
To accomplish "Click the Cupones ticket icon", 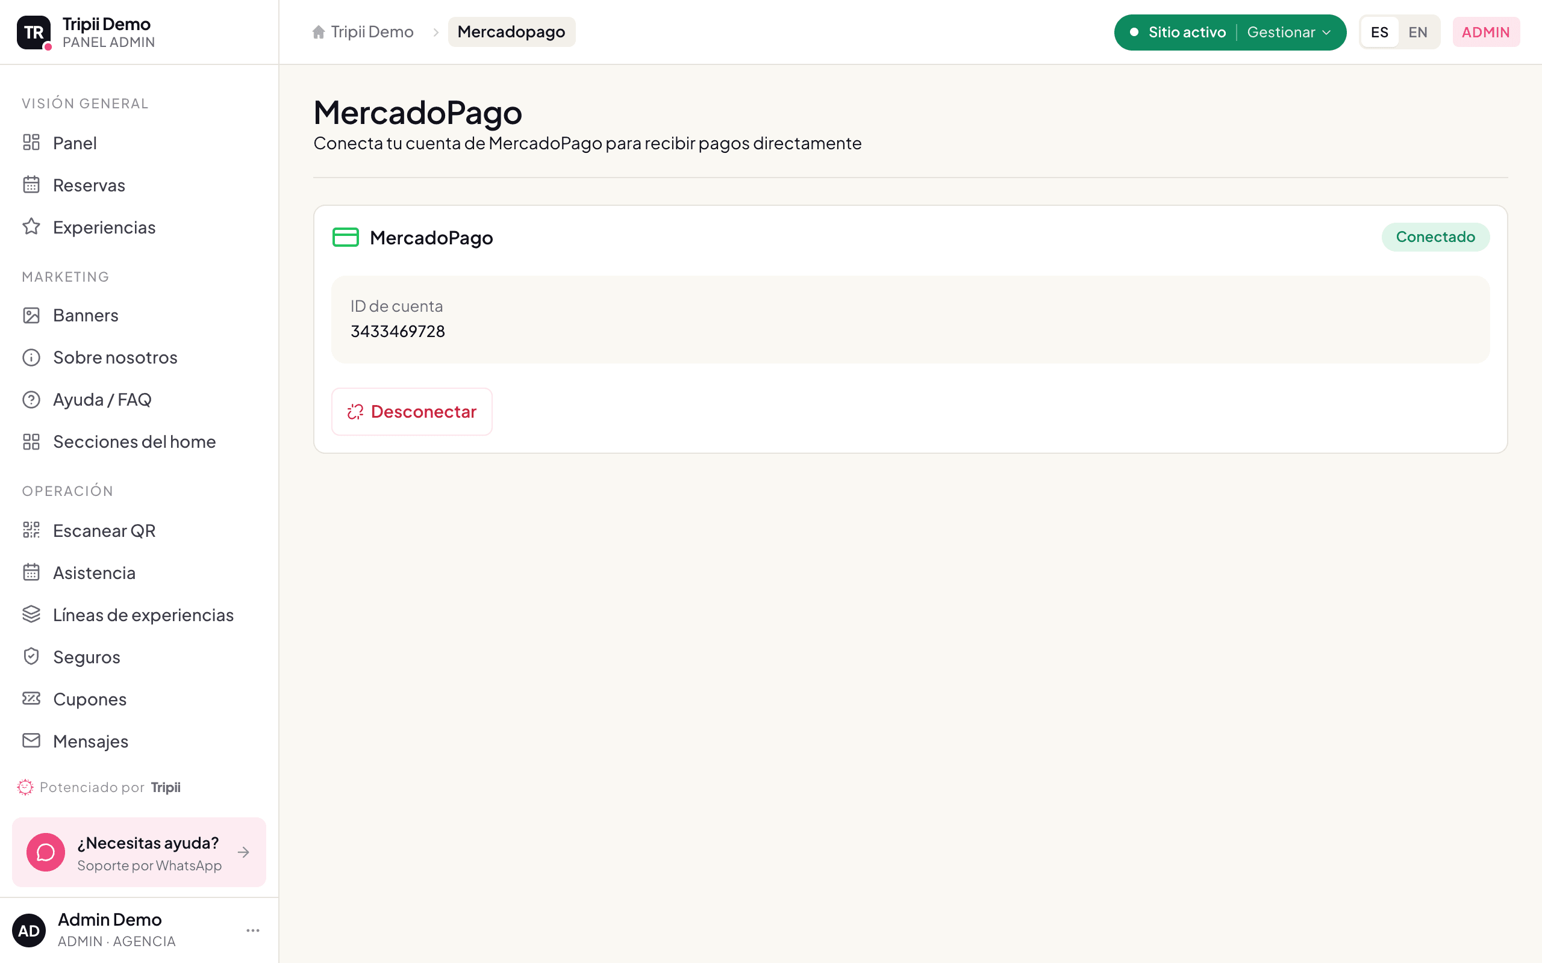I will 31,698.
